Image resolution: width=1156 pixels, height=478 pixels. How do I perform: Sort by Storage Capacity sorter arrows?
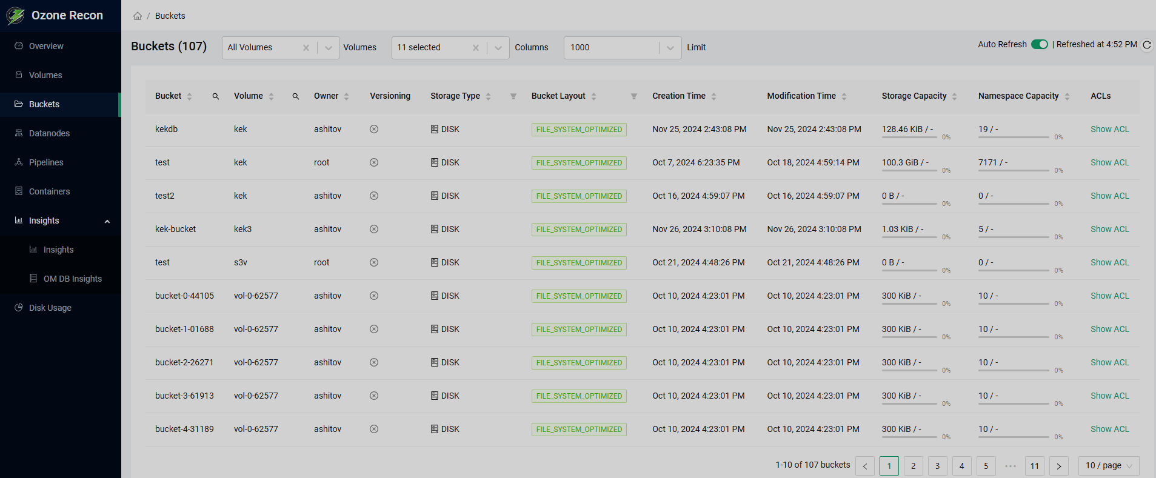[955, 96]
